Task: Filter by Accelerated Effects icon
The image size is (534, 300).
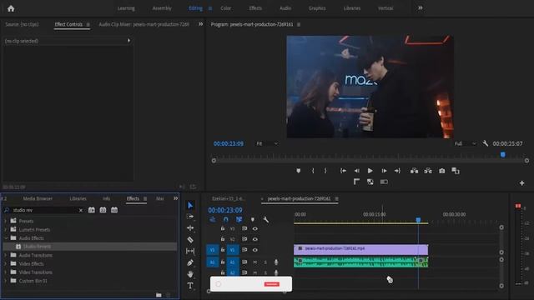Action: [x=92, y=210]
